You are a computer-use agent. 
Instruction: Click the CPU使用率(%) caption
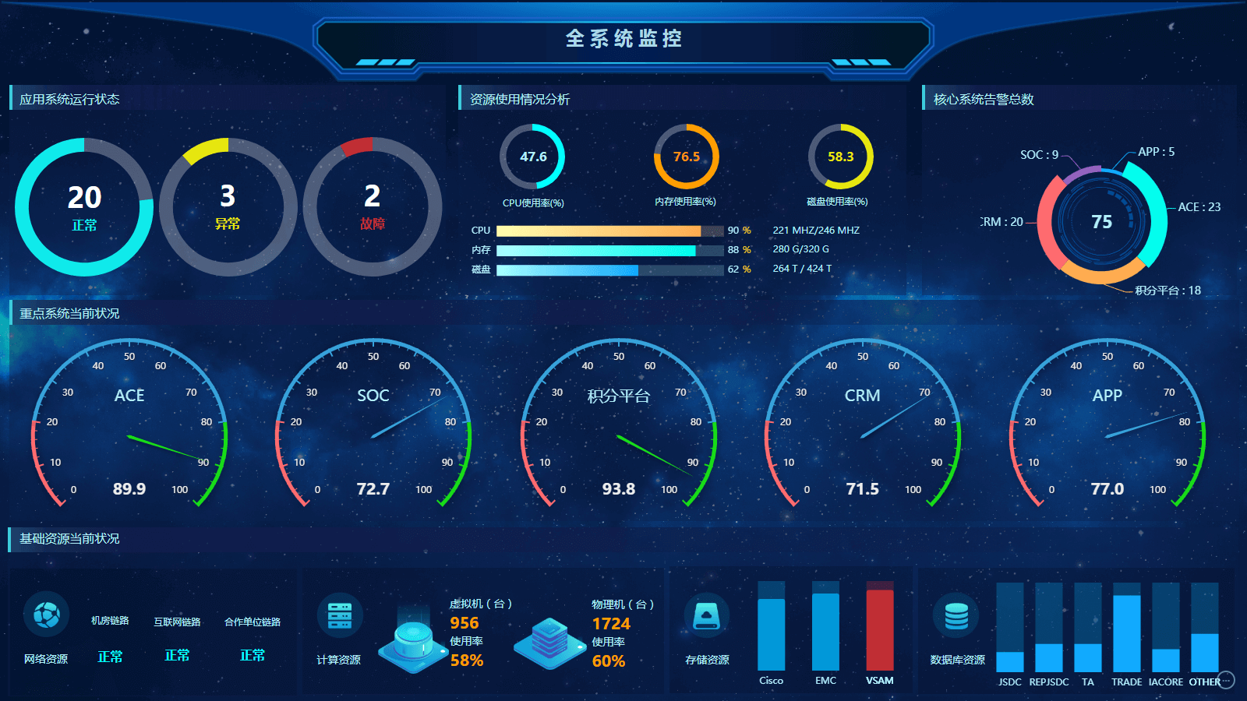pos(533,203)
